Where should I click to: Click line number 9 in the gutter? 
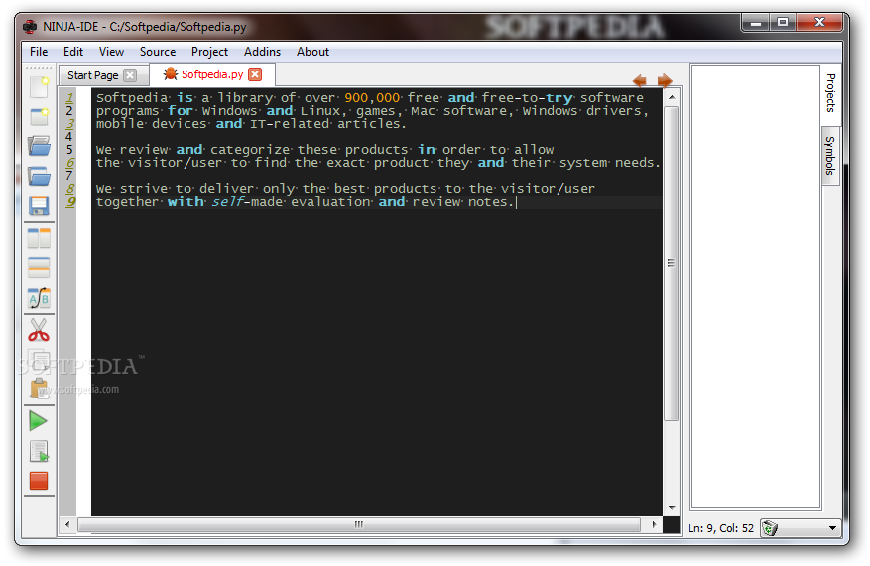pos(70,202)
